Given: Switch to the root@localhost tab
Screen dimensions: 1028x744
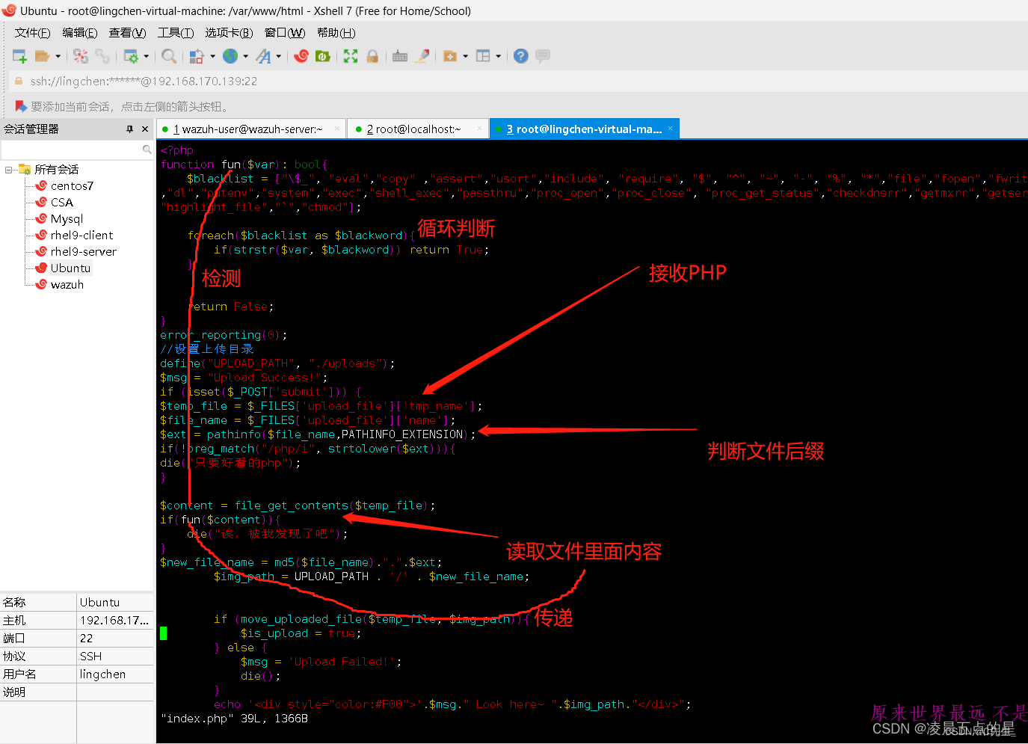Looking at the screenshot, I should pyautogui.click(x=417, y=129).
